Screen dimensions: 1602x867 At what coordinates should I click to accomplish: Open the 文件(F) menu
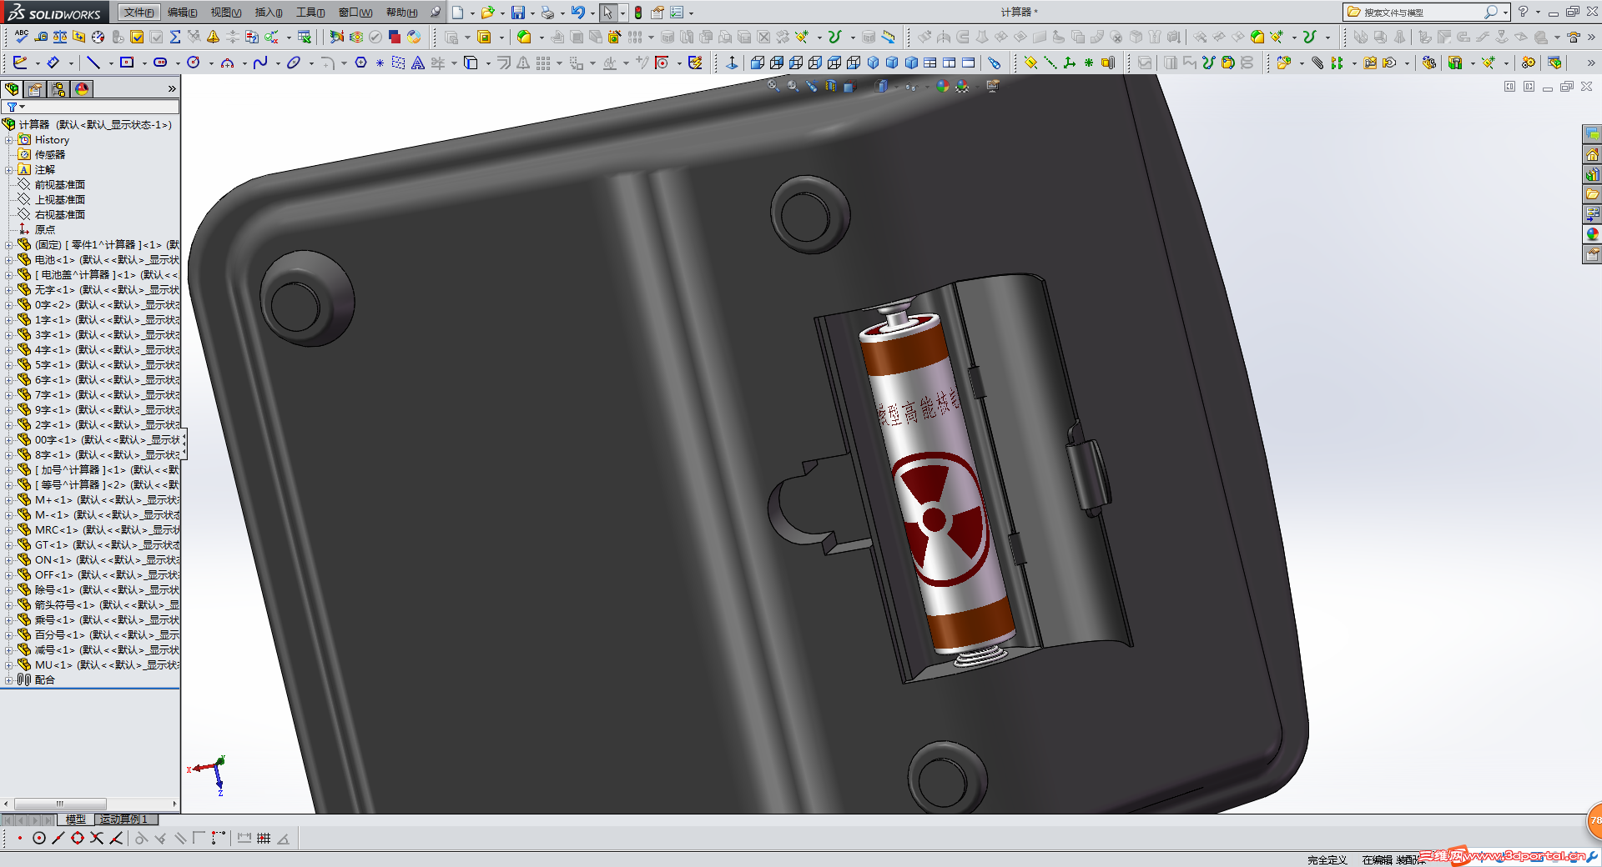pyautogui.click(x=138, y=13)
